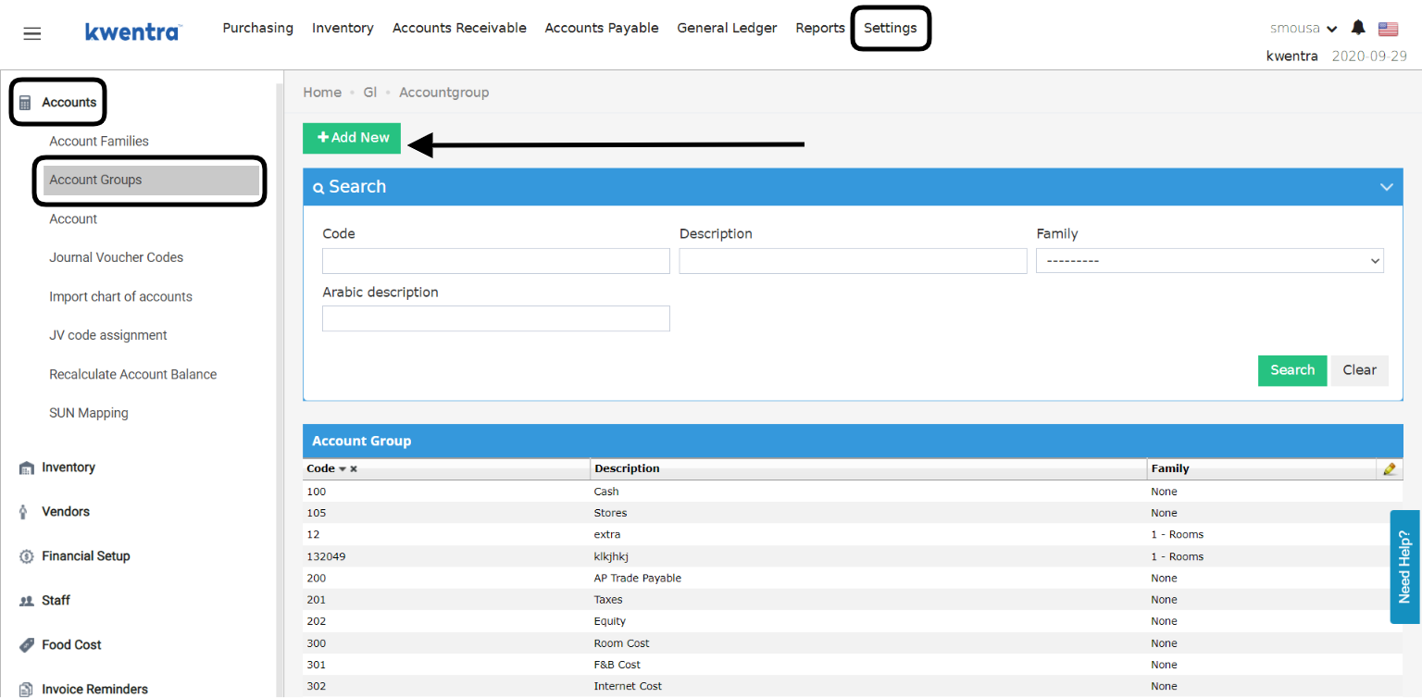The image size is (1422, 698).
Task: Click the Inventory warehouse icon in sidebar
Action: click(26, 467)
